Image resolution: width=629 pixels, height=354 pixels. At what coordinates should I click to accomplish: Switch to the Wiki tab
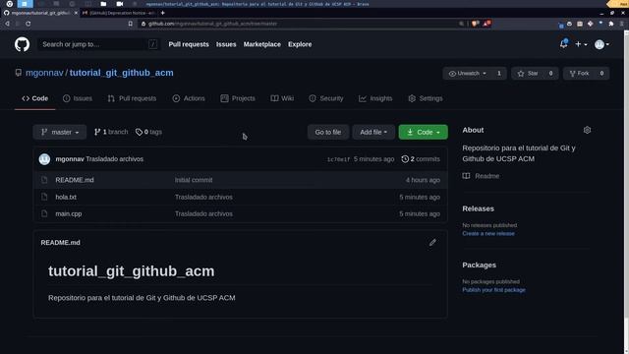(282, 98)
